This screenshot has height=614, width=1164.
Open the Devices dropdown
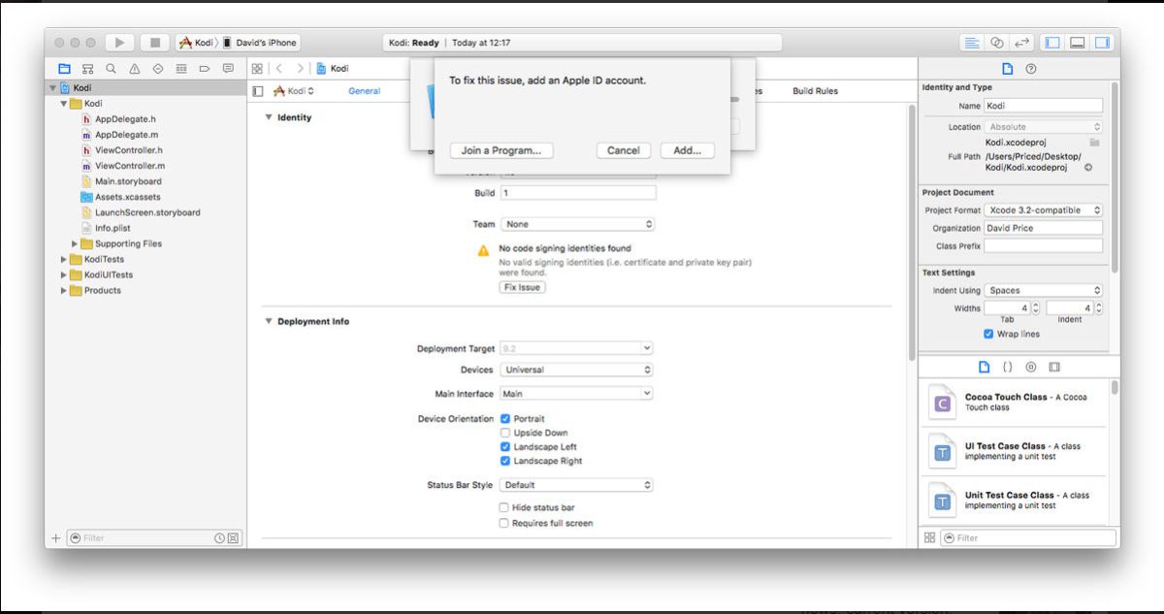point(577,370)
